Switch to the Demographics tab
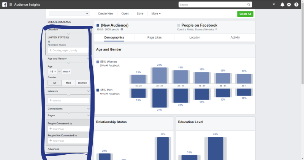This screenshot has width=304, height=160. point(114,38)
